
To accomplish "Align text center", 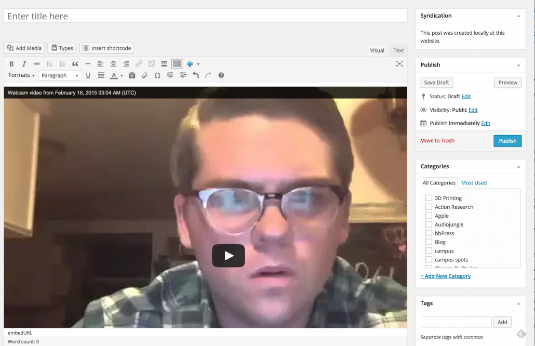I will coord(113,64).
